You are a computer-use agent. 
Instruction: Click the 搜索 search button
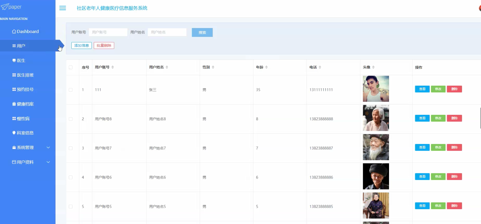(202, 32)
